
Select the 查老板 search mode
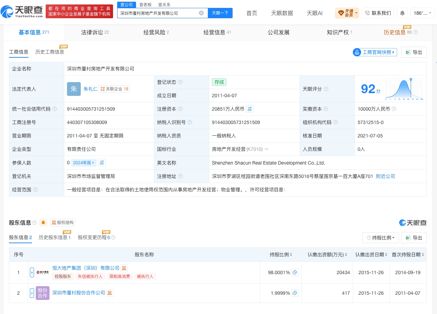145,4
